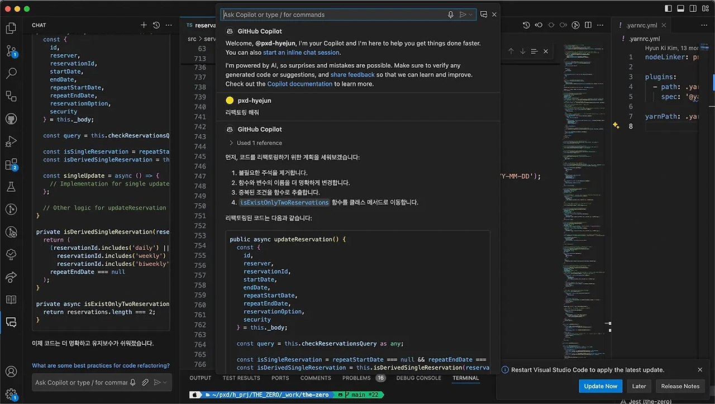This screenshot has height=404, width=715.
Task: Switch to TERMINAL panel tab
Action: click(466, 378)
